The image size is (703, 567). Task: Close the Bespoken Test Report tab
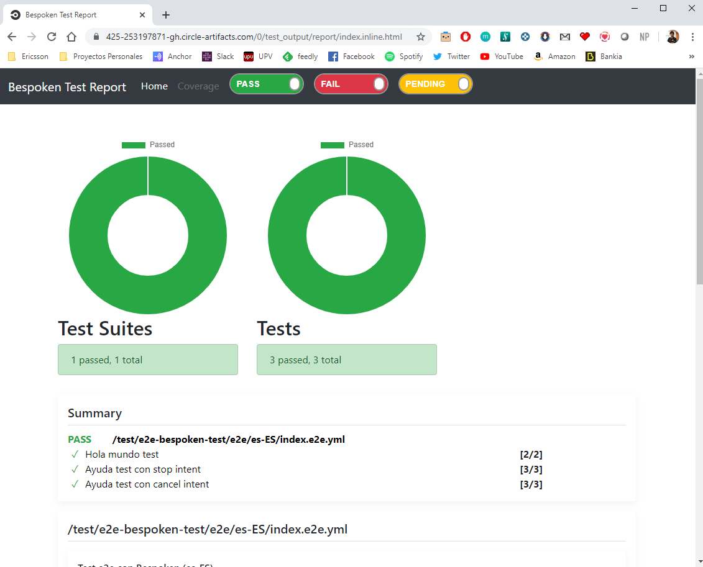tap(142, 15)
